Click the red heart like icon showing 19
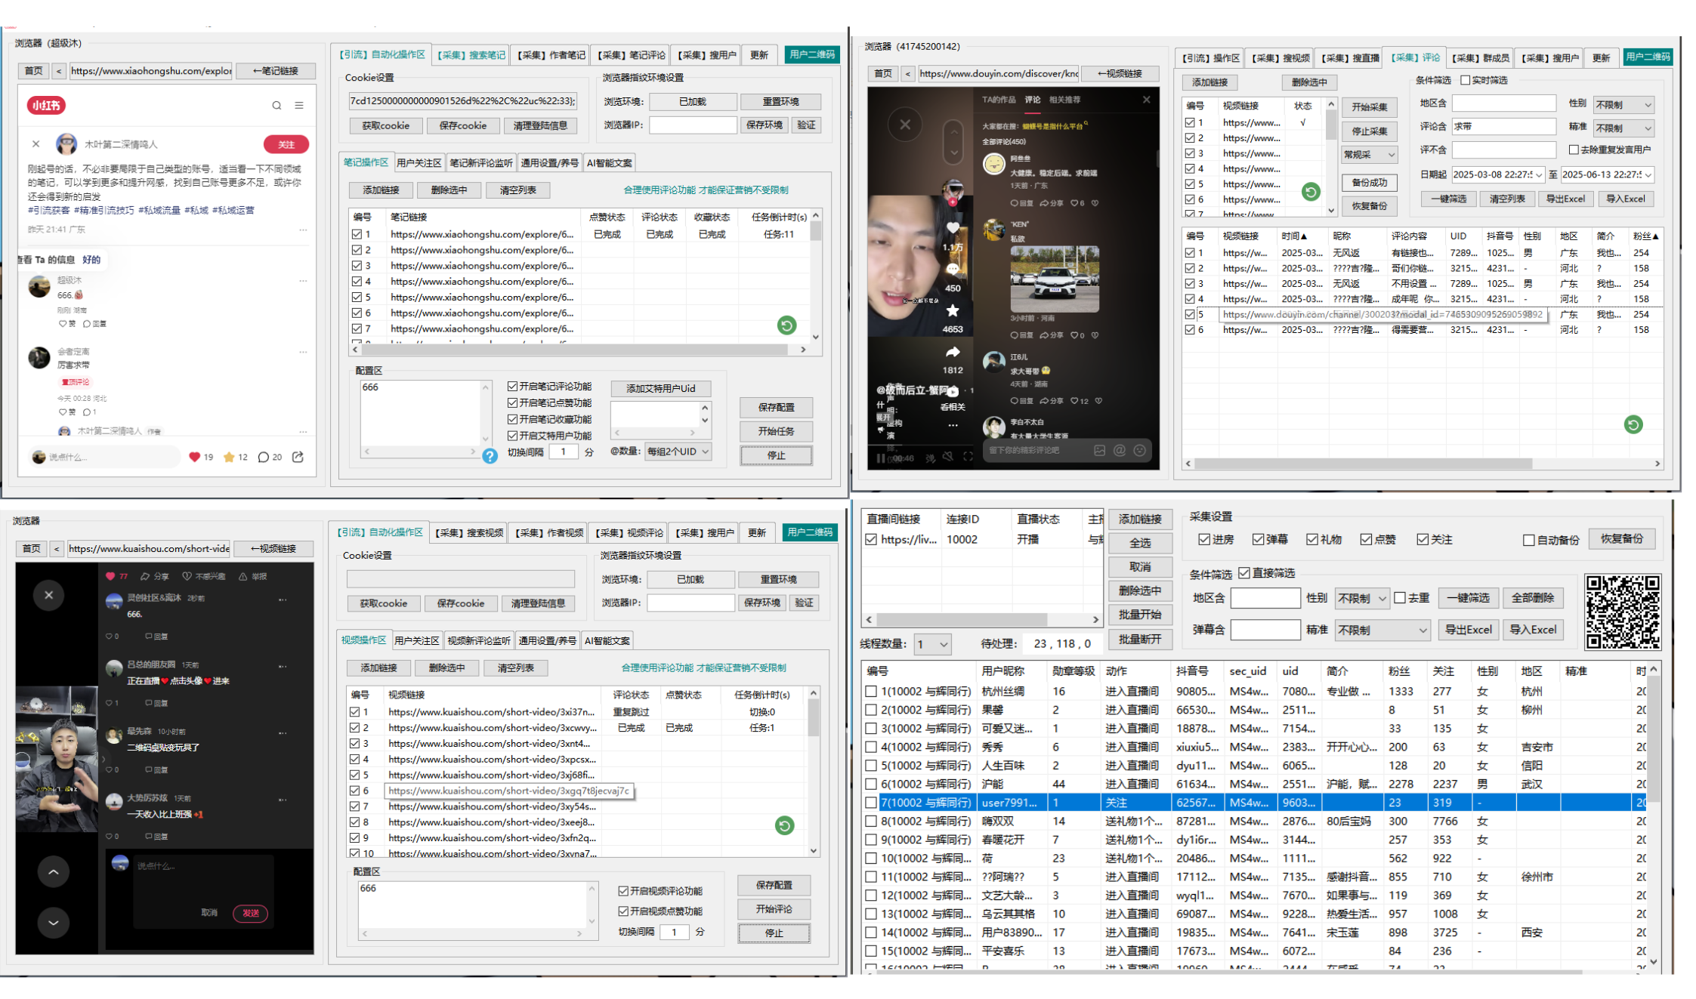1696x999 pixels. (x=194, y=457)
